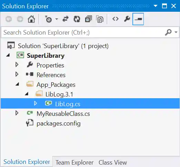
Task: Refresh the Solution Explorer tree
Action: click(77, 19)
